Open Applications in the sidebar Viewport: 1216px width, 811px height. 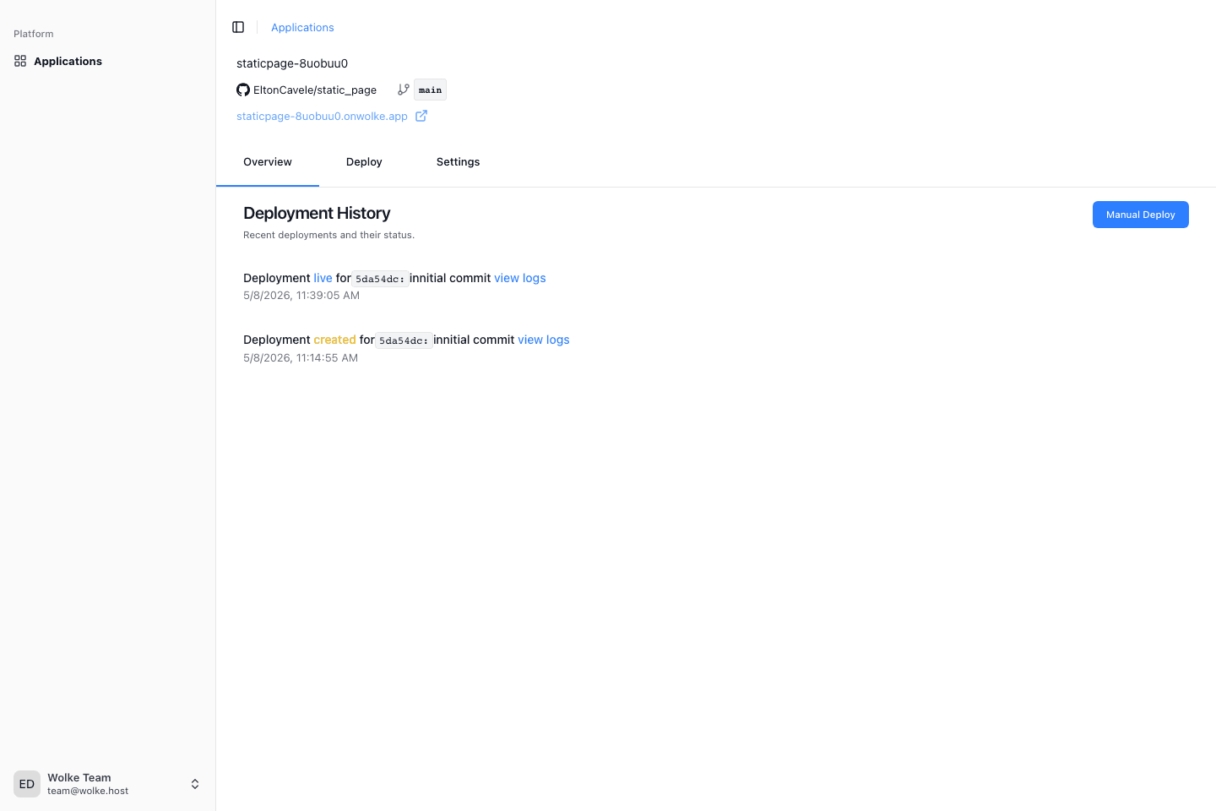pyautogui.click(x=108, y=61)
